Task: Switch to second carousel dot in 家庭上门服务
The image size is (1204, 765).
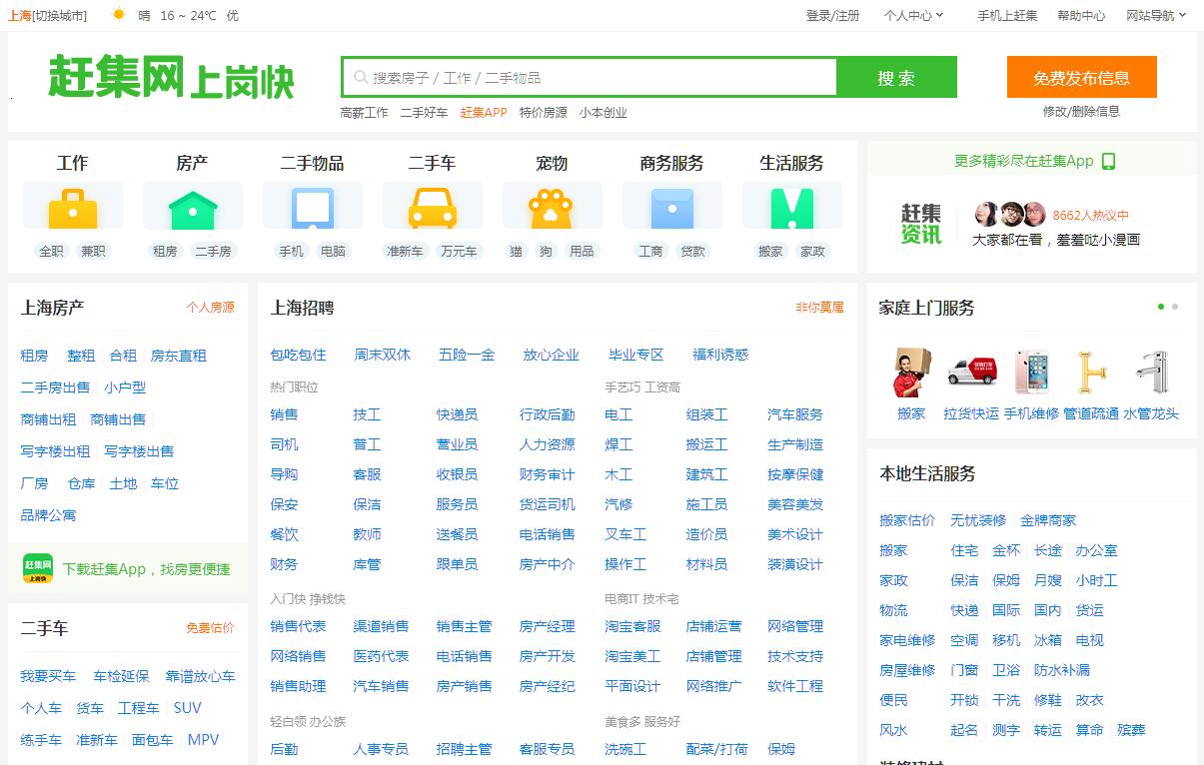Action: point(1175,307)
